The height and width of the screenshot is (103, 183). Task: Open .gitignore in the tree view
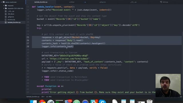click(11, 17)
